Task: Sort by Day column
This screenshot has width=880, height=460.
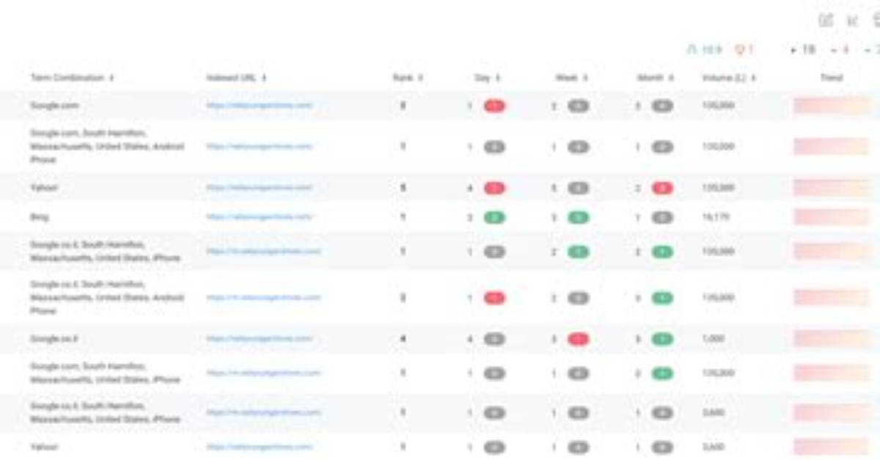Action: coord(487,78)
